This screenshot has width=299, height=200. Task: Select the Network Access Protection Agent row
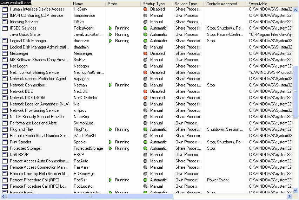coord(146,79)
